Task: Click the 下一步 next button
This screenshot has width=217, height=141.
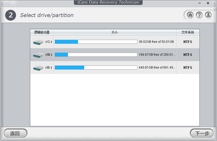Action: [202, 133]
